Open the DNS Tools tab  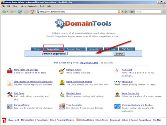pos(127,49)
